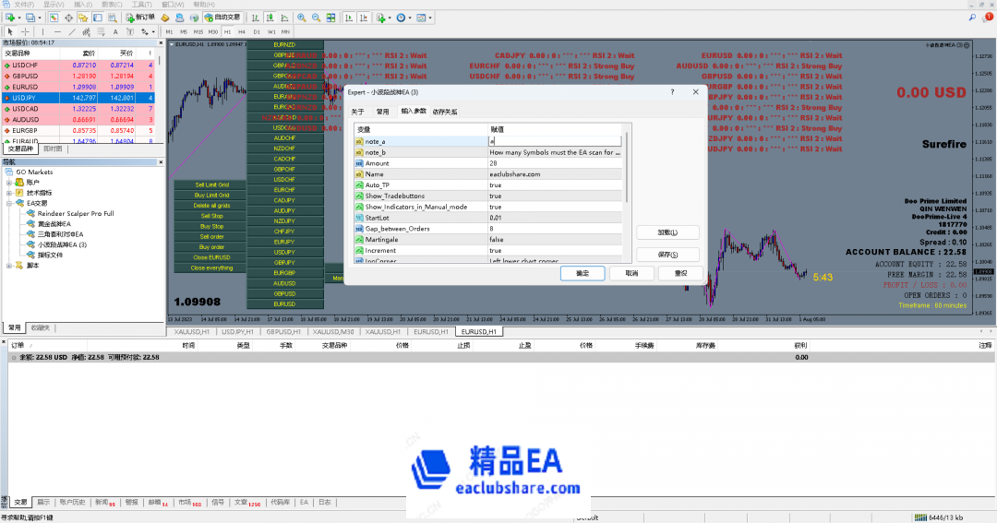Select the text label tool
Screen dimensions: 997x523
(x=118, y=31)
